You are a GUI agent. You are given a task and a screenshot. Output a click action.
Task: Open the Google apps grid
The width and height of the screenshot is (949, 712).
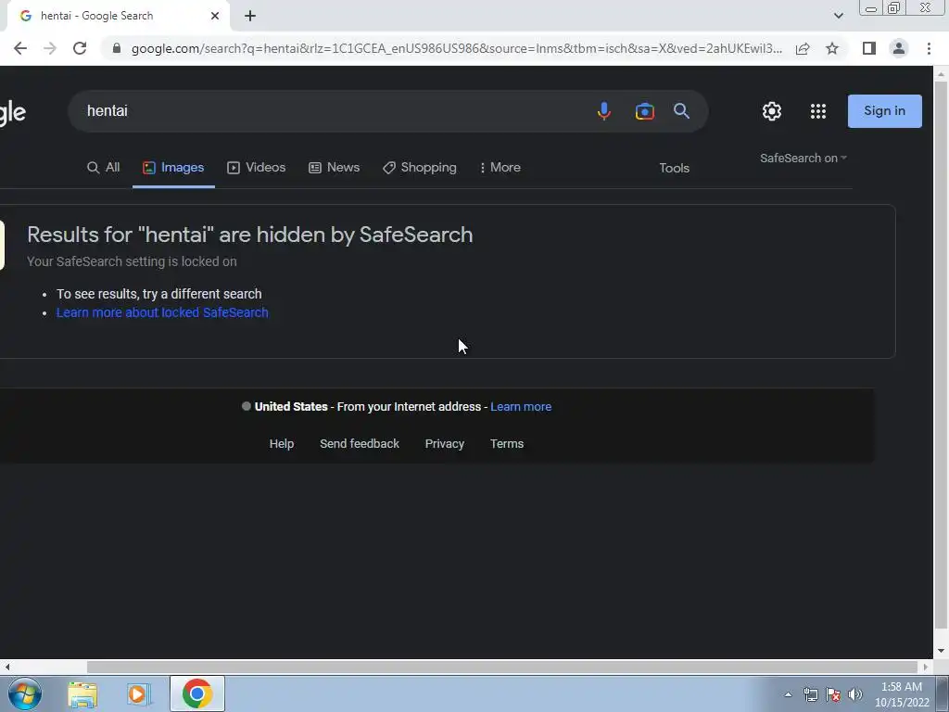(818, 111)
